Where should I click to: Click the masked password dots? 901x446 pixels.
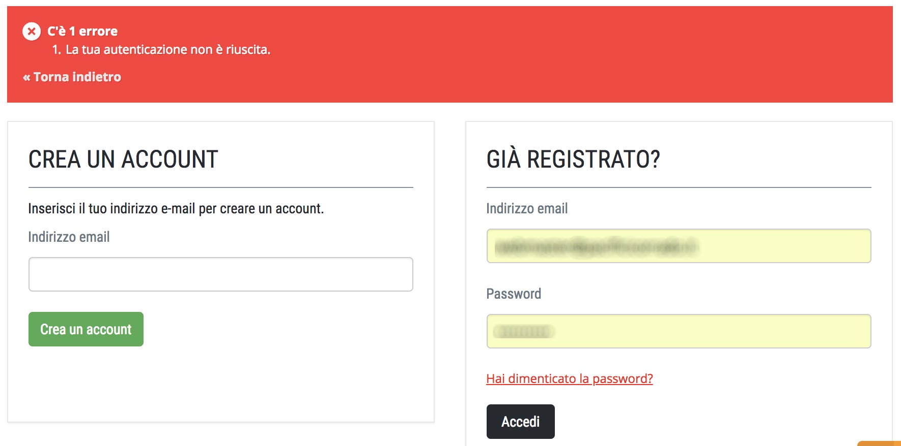click(523, 332)
